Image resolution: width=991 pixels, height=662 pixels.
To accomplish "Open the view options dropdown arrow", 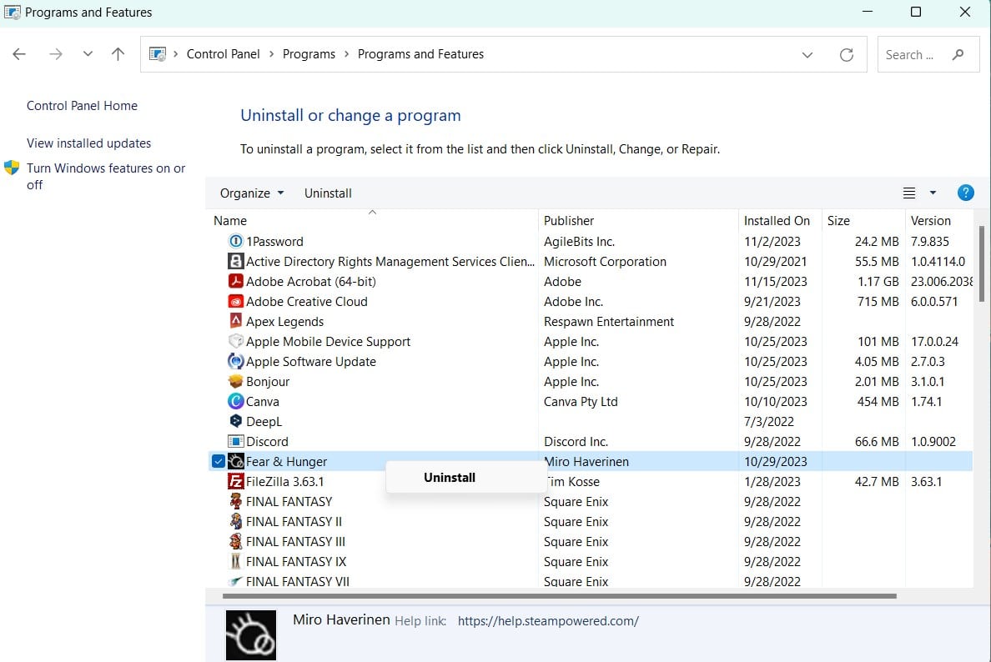I will pyautogui.click(x=933, y=193).
